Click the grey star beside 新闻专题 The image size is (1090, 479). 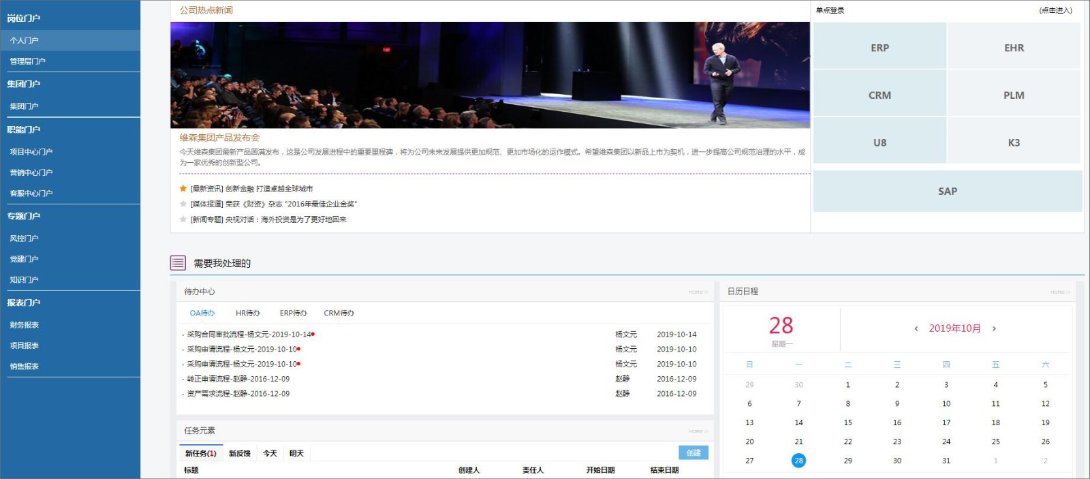pos(183,219)
